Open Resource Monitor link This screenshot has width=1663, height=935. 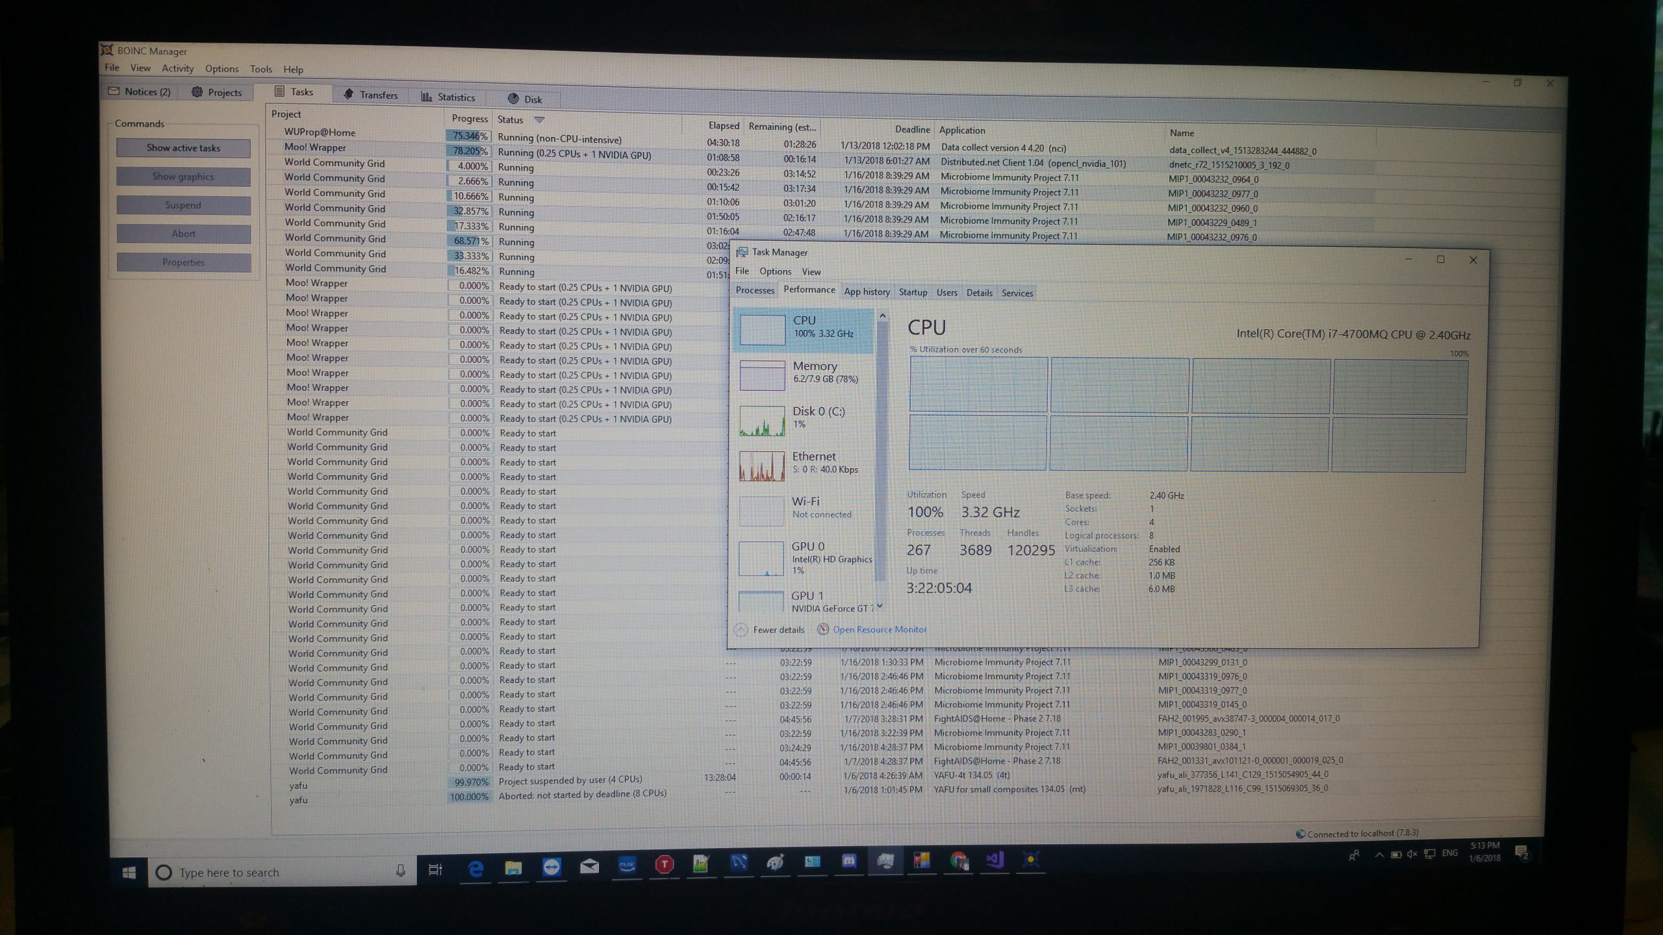879,629
